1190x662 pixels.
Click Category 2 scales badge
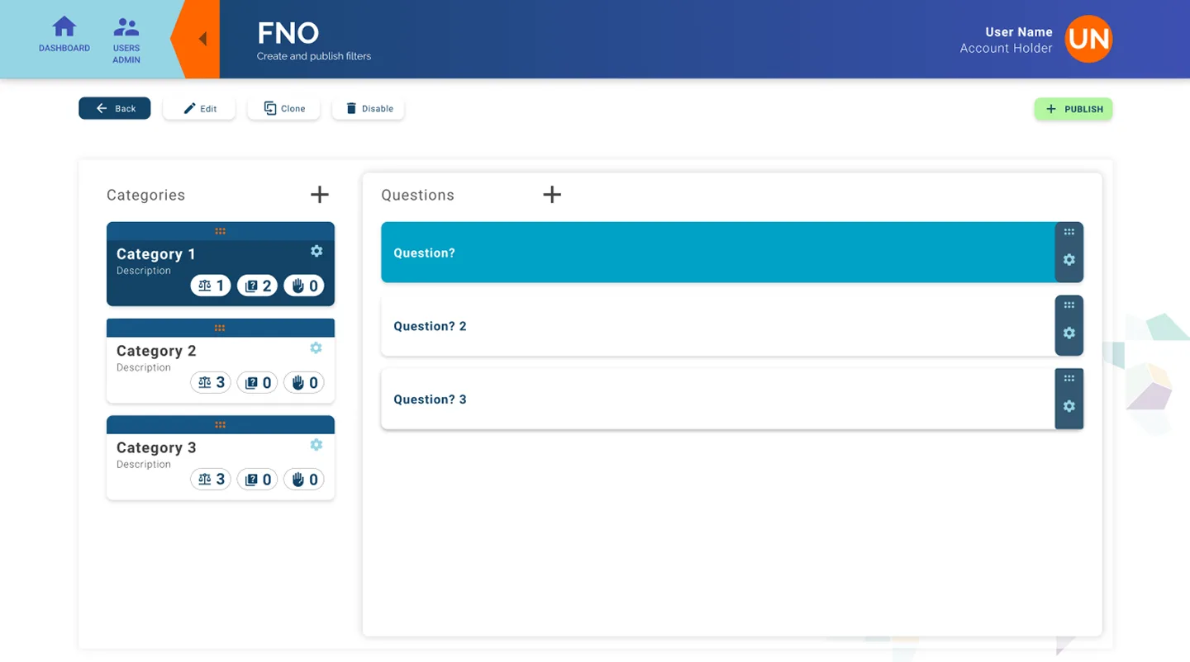click(211, 383)
